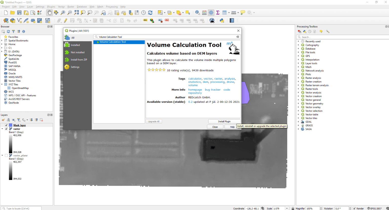The width and height of the screenshot is (389, 210).
Task: Click the Statistical Summary icon
Action: tap(217, 12)
